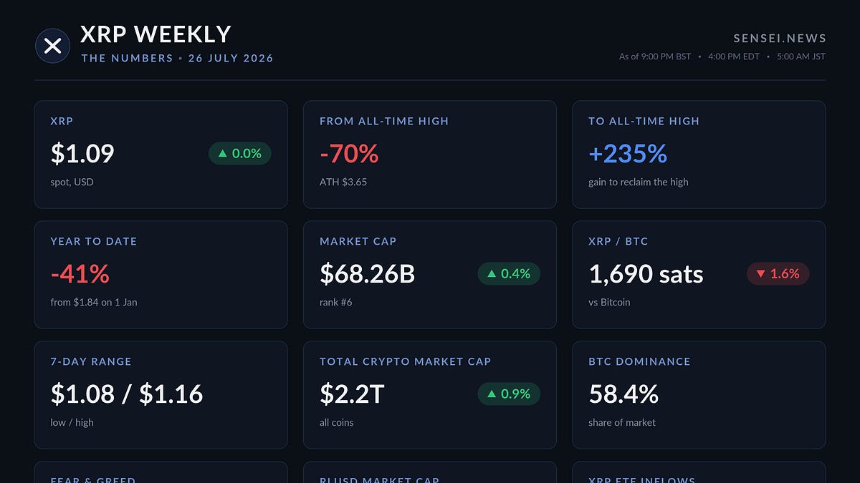The height and width of the screenshot is (483, 860).
Task: Open the $2.2T total crypto market cap value
Action: [352, 394]
